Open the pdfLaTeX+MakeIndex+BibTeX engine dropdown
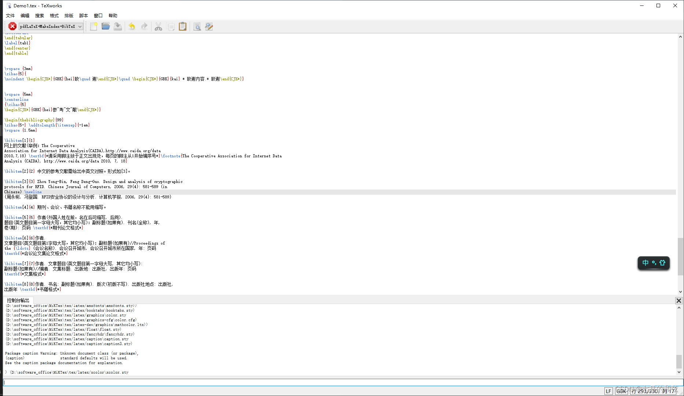The image size is (684, 396). click(x=51, y=26)
